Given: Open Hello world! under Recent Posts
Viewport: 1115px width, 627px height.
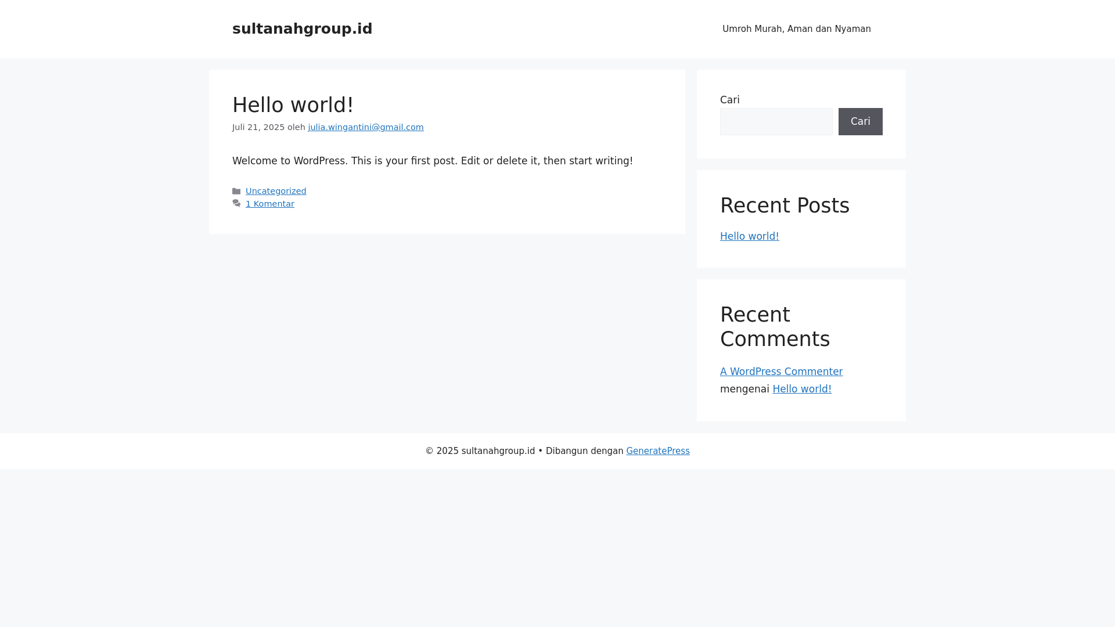Looking at the screenshot, I should click(749, 236).
